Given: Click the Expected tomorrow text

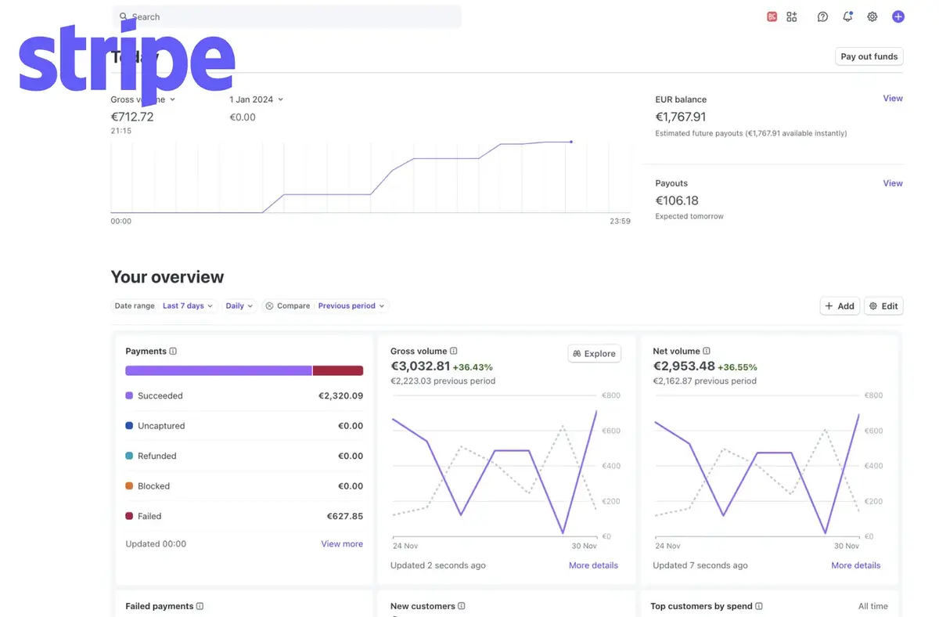Looking at the screenshot, I should [x=689, y=216].
